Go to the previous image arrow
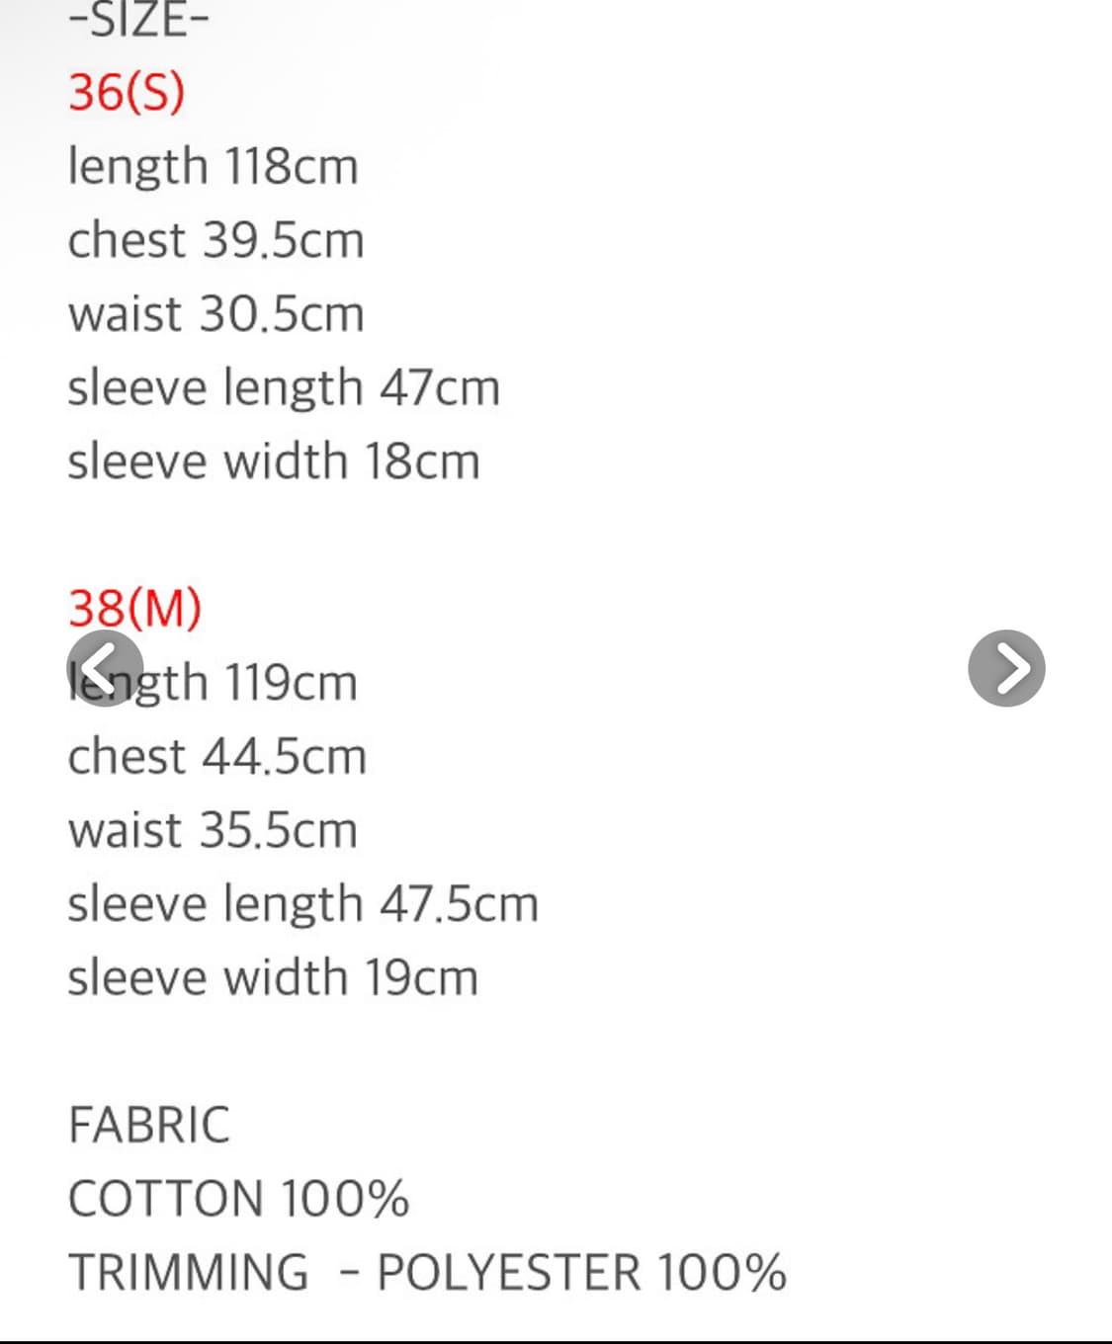 105,668
